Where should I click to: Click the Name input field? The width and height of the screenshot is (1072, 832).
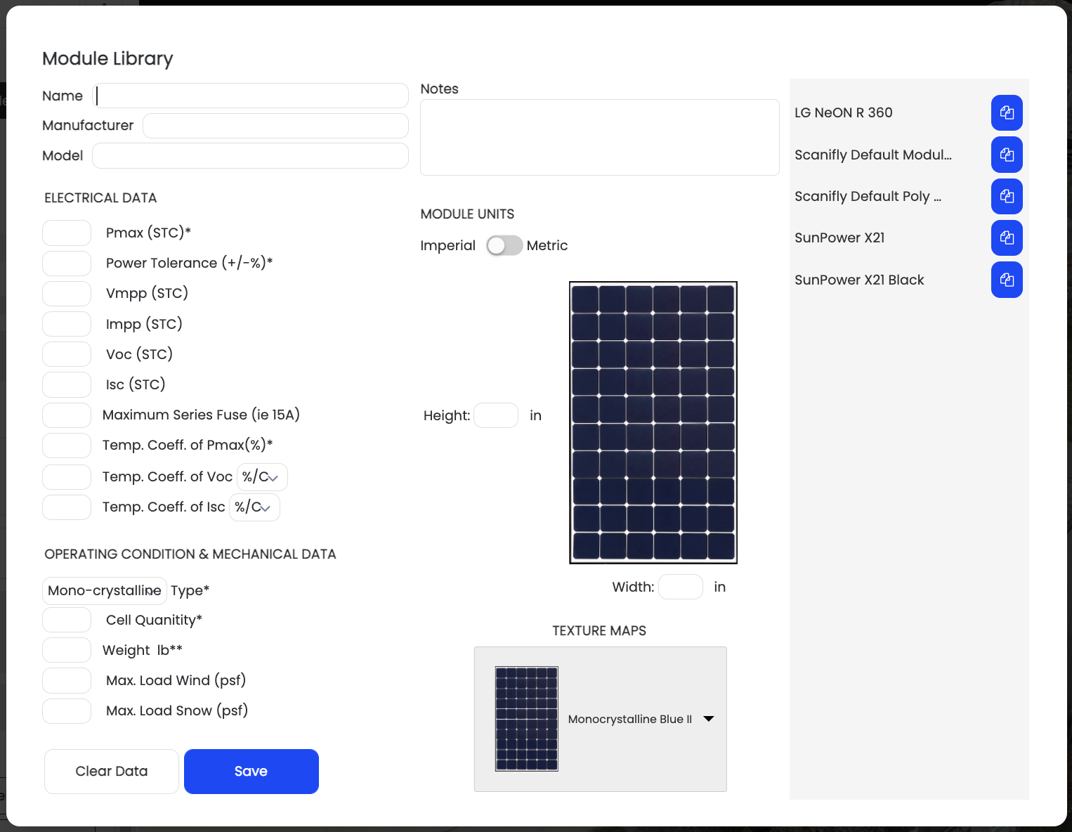tap(251, 95)
